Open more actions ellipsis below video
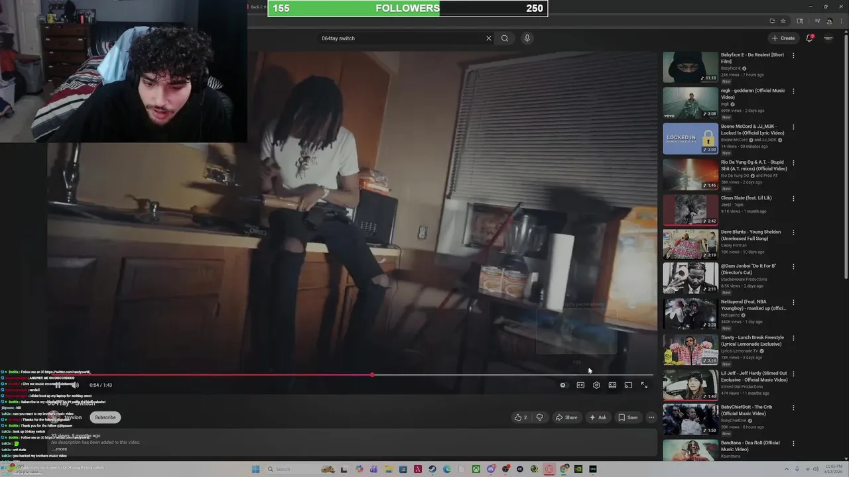The width and height of the screenshot is (849, 477). pyautogui.click(x=651, y=417)
